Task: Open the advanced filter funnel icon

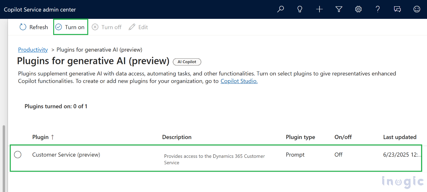Action: [339, 9]
